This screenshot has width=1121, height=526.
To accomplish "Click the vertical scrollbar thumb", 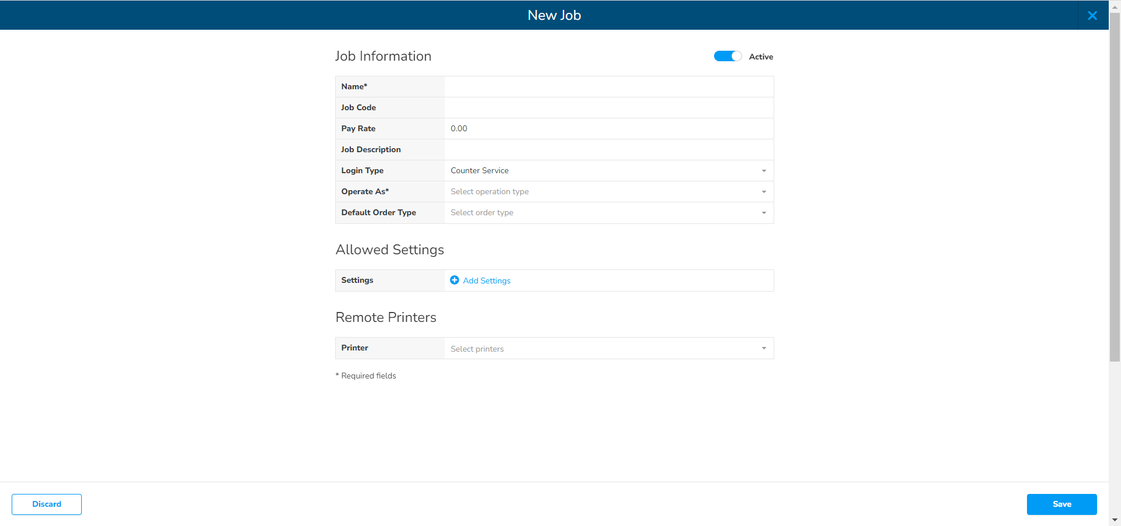I will 1115,187.
